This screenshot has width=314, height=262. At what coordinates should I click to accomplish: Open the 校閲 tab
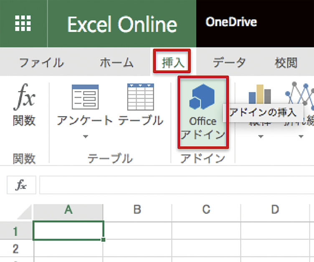(286, 63)
